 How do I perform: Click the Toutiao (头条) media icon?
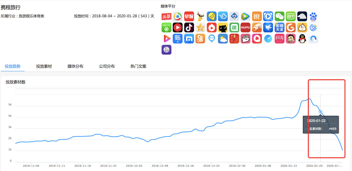(x=166, y=17)
